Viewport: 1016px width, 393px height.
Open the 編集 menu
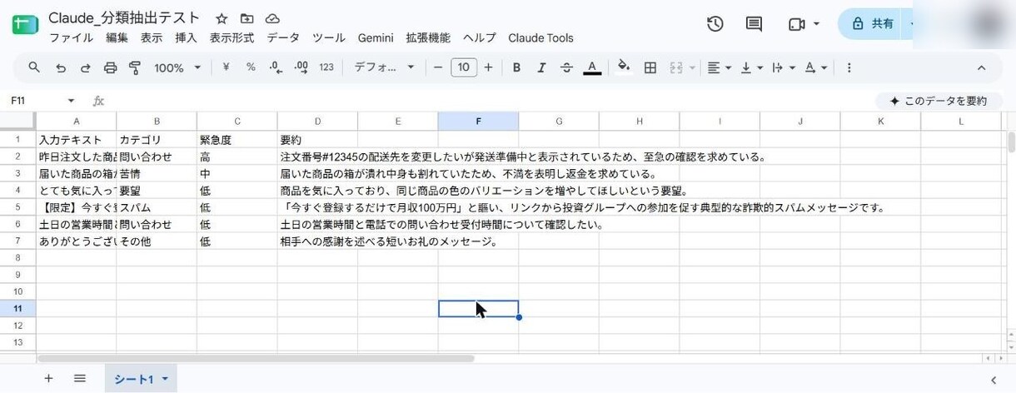(x=117, y=38)
